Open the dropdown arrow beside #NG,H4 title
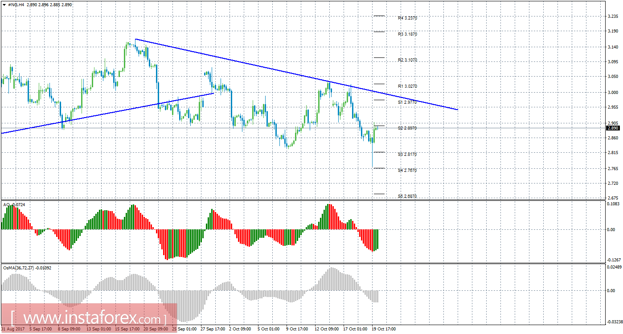The image size is (623, 334). coord(4,4)
